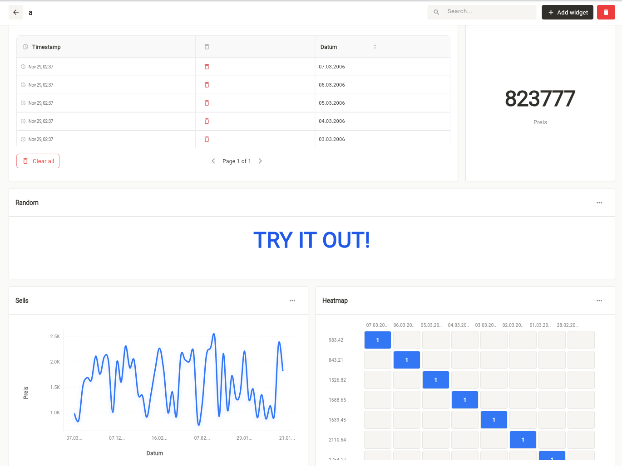Click the next page chevron
This screenshot has width=622, height=466.
(260, 160)
